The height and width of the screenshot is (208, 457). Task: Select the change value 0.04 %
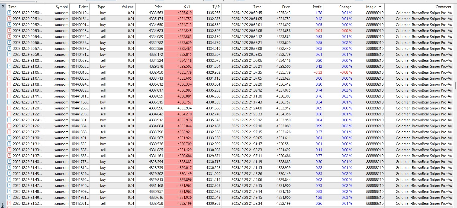(x=347, y=13)
